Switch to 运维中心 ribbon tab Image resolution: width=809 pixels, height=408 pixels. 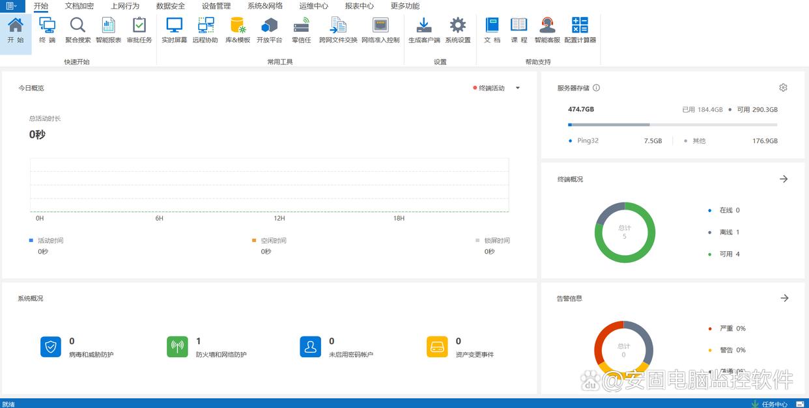(x=313, y=6)
